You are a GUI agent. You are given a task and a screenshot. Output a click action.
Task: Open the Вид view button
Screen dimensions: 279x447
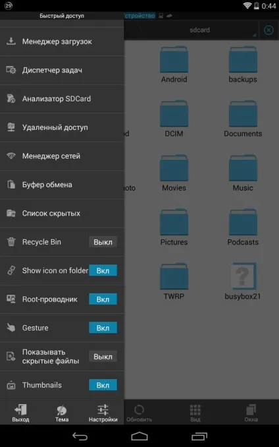pos(195,413)
